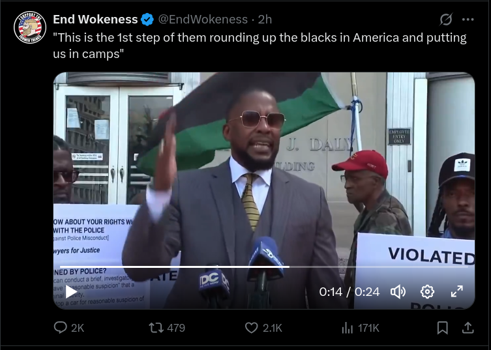View the 171K analytics icon
The width and height of the screenshot is (491, 350).
pyautogui.click(x=360, y=328)
